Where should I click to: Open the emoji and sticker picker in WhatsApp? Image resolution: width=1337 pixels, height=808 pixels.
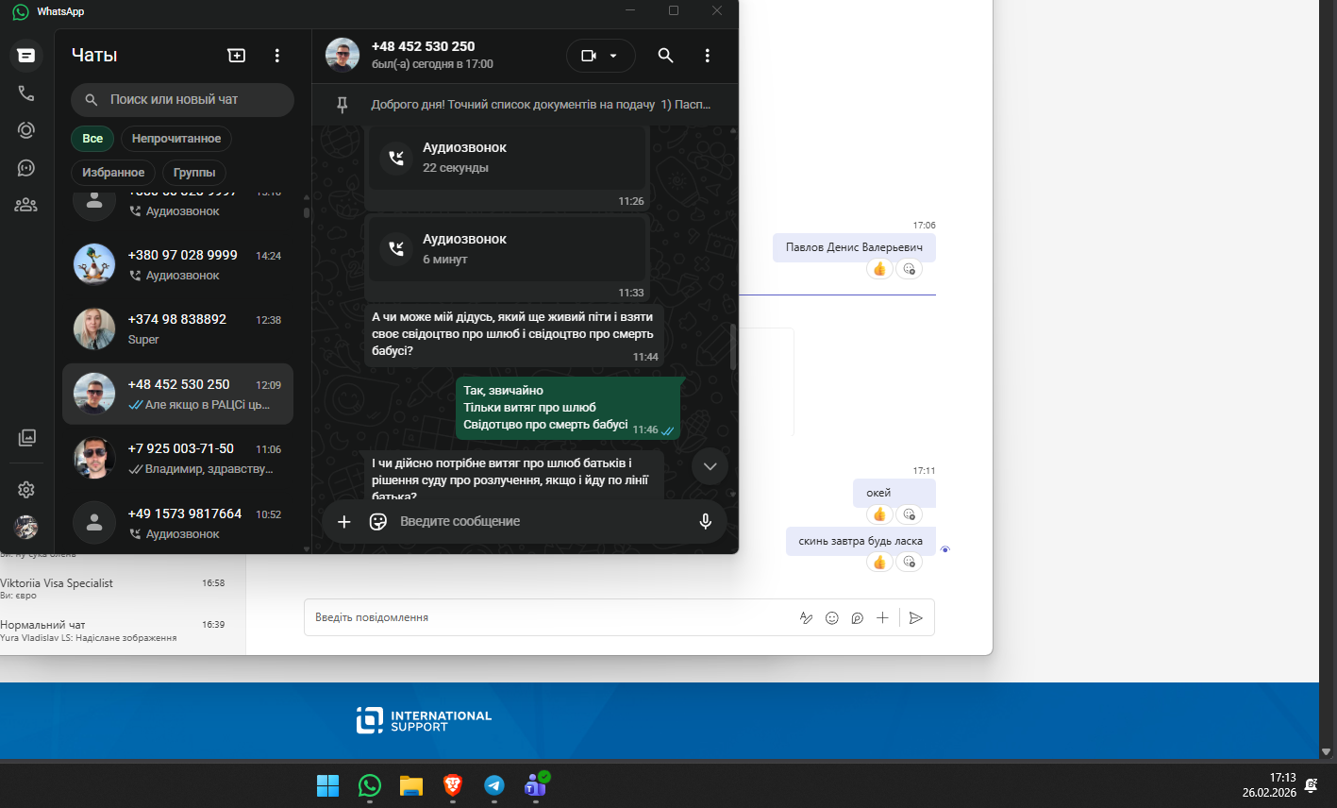click(x=378, y=521)
